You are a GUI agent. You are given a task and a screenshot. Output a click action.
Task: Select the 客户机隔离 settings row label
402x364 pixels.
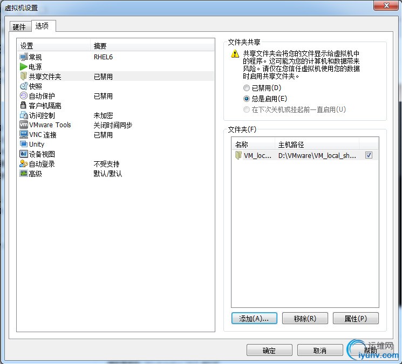click(45, 106)
